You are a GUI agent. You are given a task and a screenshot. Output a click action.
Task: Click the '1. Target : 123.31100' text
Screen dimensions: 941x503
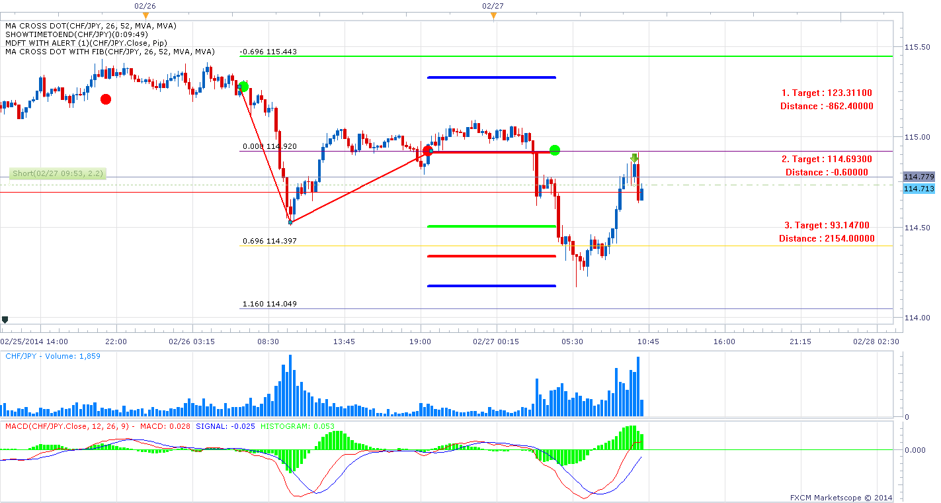pyautogui.click(x=826, y=93)
